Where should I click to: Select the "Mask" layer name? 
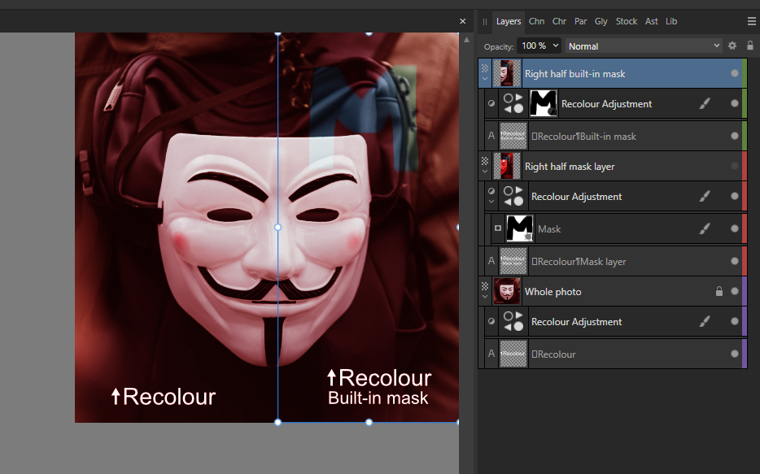549,229
